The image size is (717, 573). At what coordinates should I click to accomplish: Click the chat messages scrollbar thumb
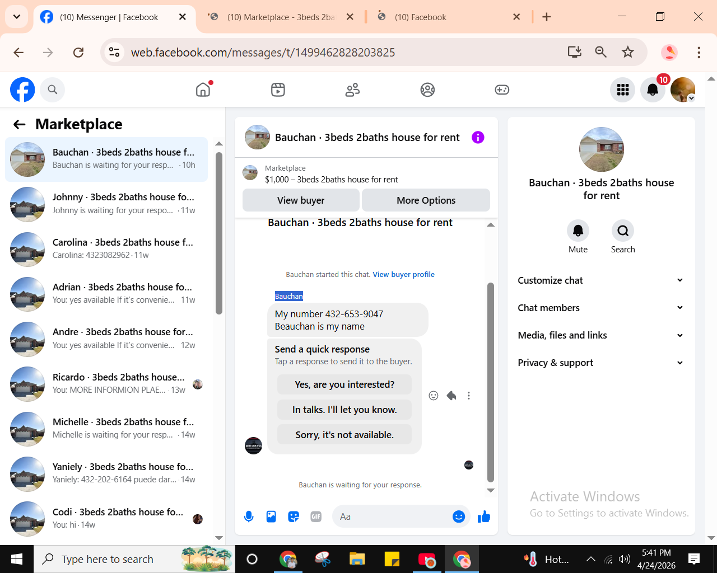(x=491, y=382)
